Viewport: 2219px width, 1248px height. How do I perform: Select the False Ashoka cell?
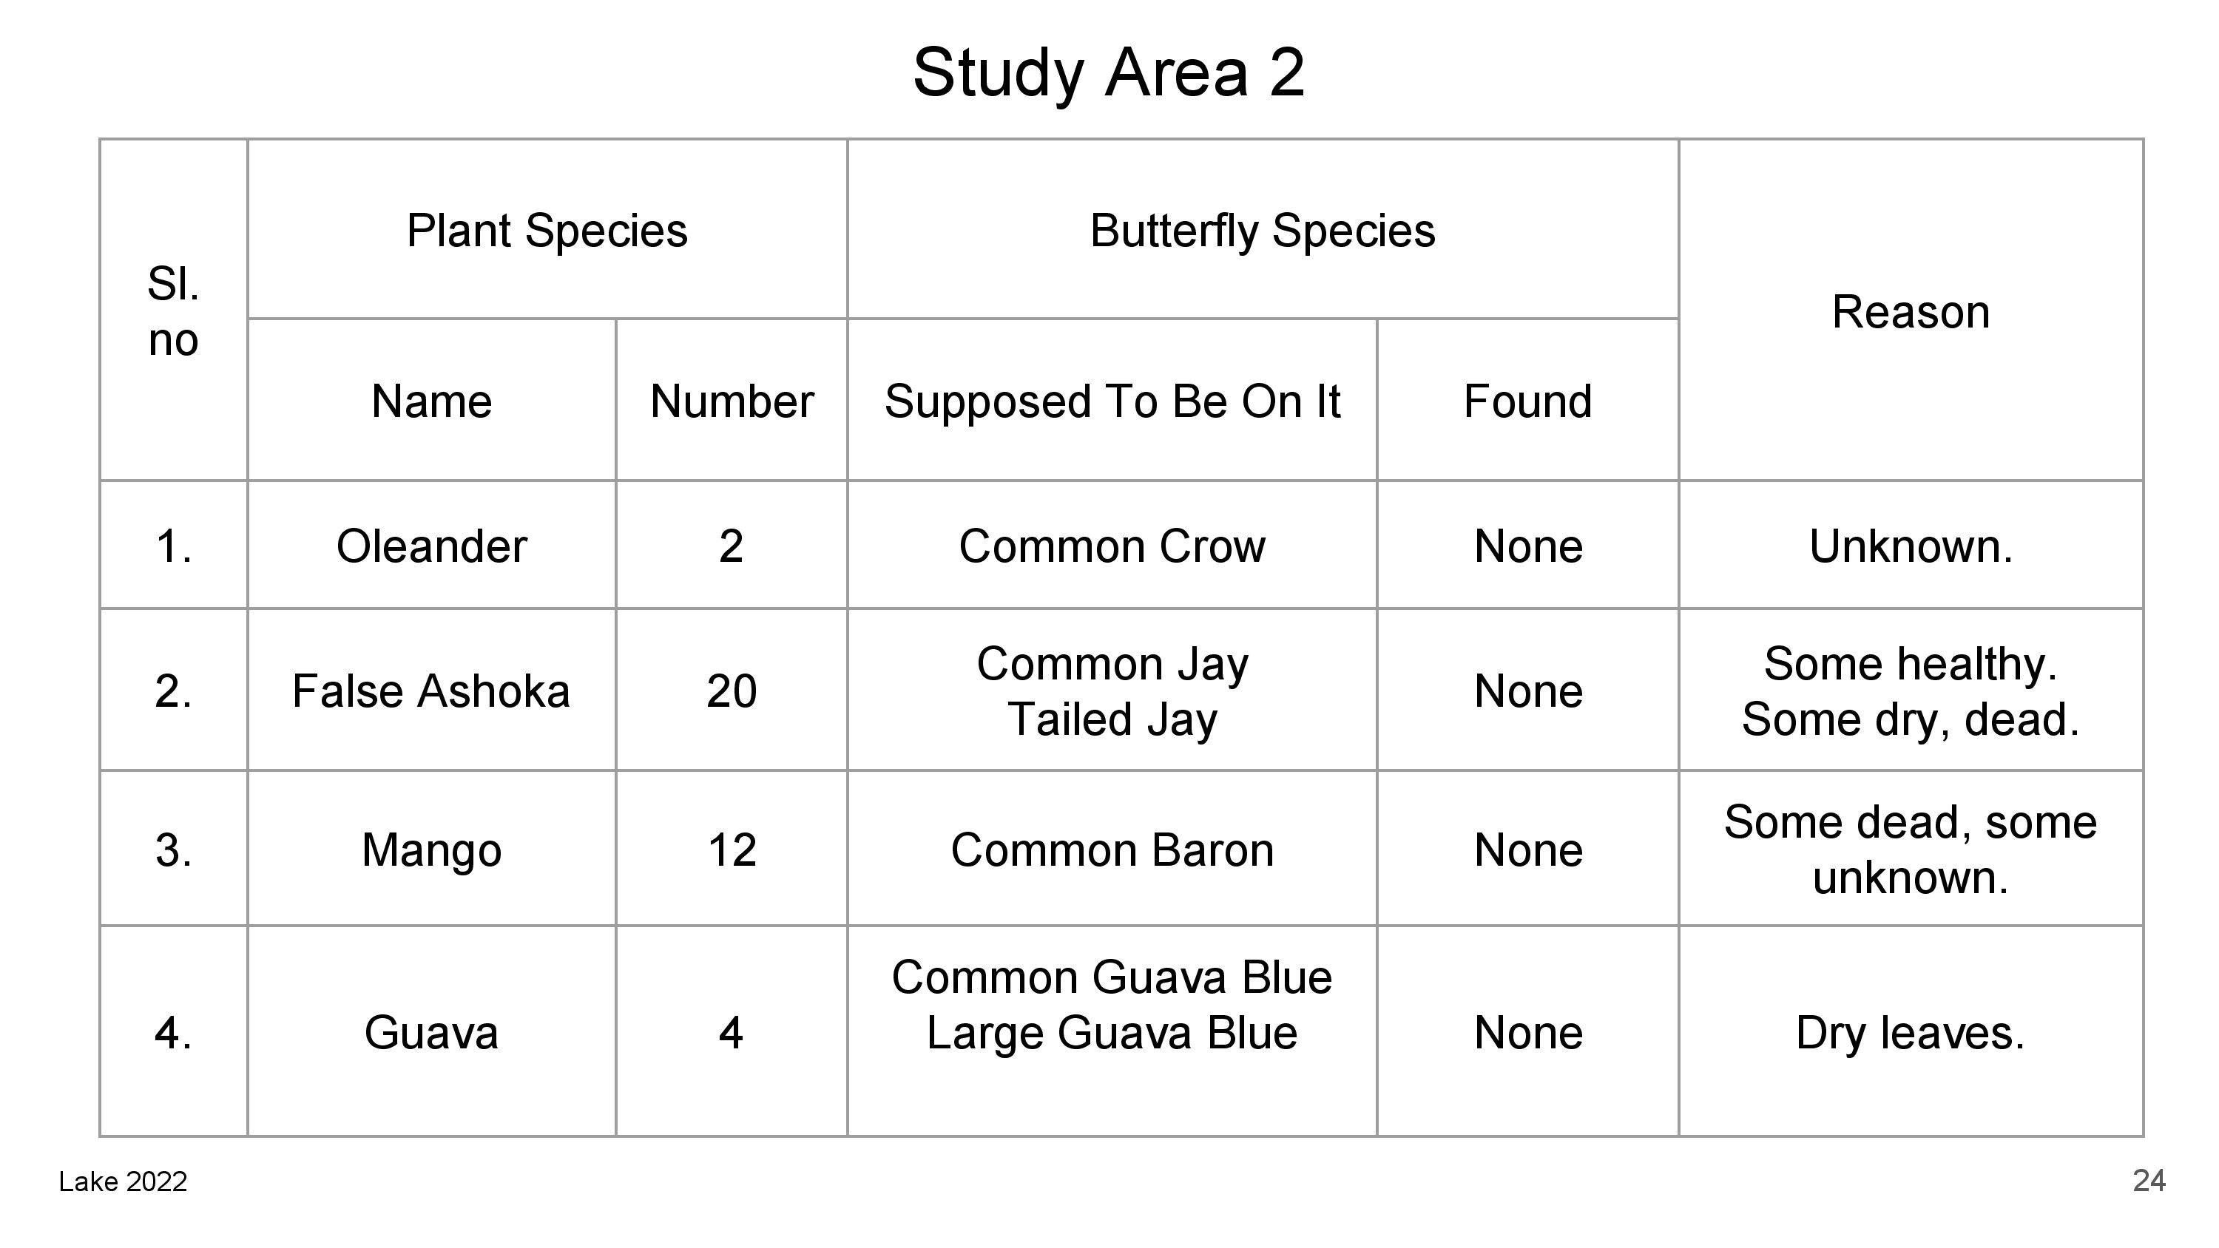[x=431, y=691]
